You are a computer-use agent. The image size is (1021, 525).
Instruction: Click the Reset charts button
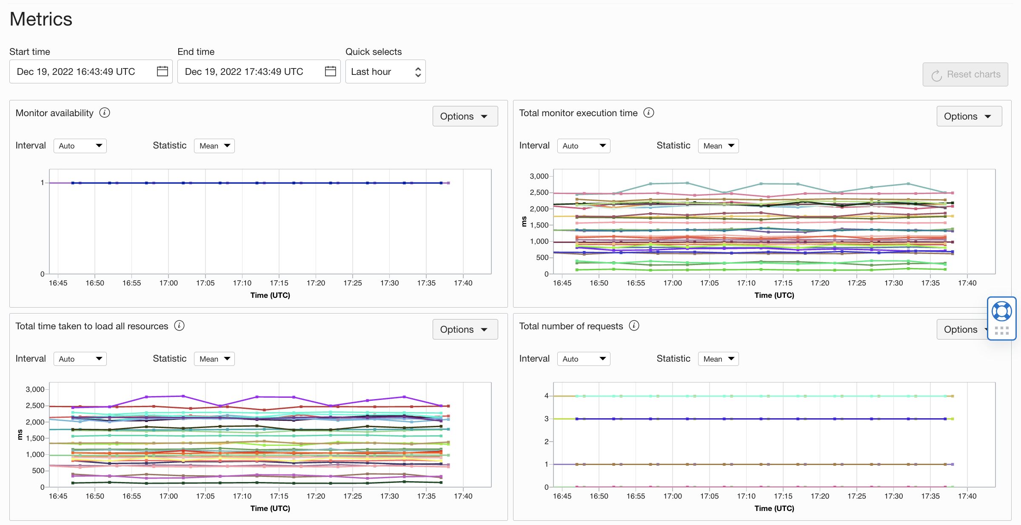(965, 74)
